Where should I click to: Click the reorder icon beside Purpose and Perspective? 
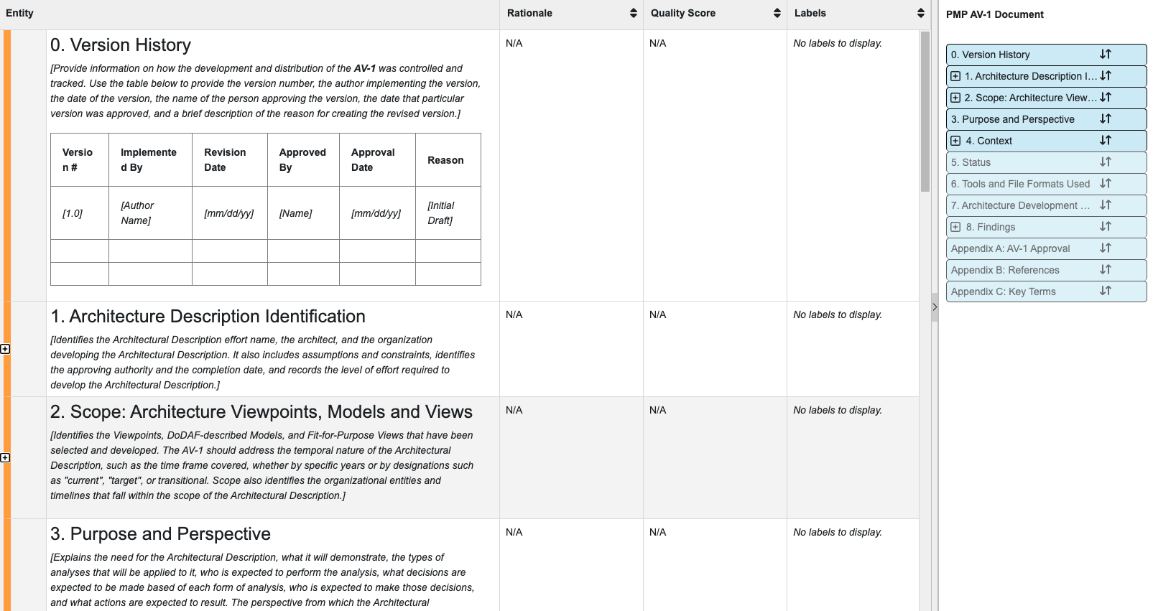click(x=1106, y=119)
